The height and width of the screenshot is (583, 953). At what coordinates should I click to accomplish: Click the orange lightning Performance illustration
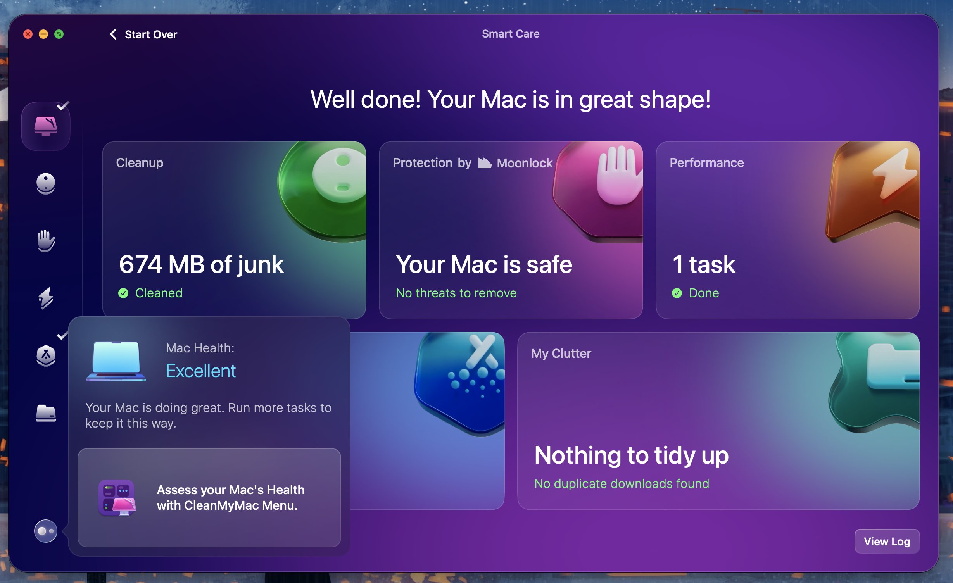(x=873, y=191)
